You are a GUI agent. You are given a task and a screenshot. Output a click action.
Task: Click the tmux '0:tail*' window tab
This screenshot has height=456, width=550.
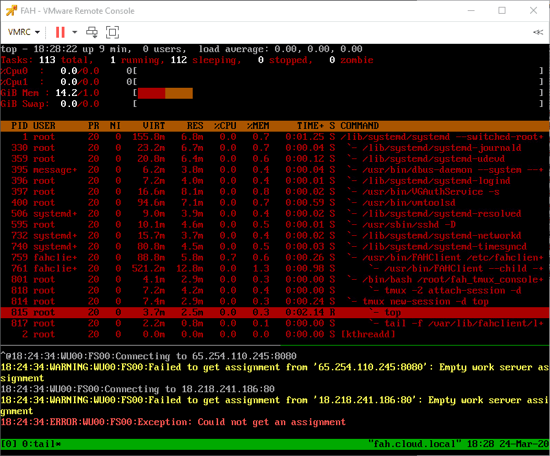(42, 444)
